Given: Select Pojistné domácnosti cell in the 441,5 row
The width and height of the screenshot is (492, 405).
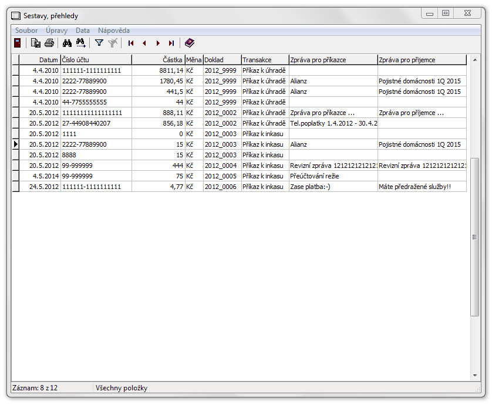Looking at the screenshot, I should tap(422, 92).
